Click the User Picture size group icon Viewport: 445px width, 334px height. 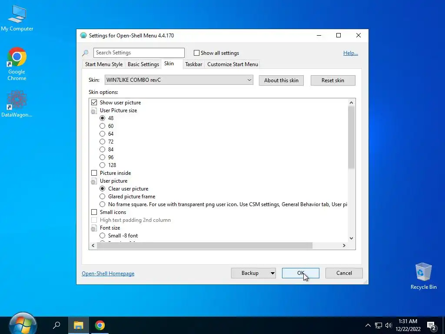(x=94, y=110)
